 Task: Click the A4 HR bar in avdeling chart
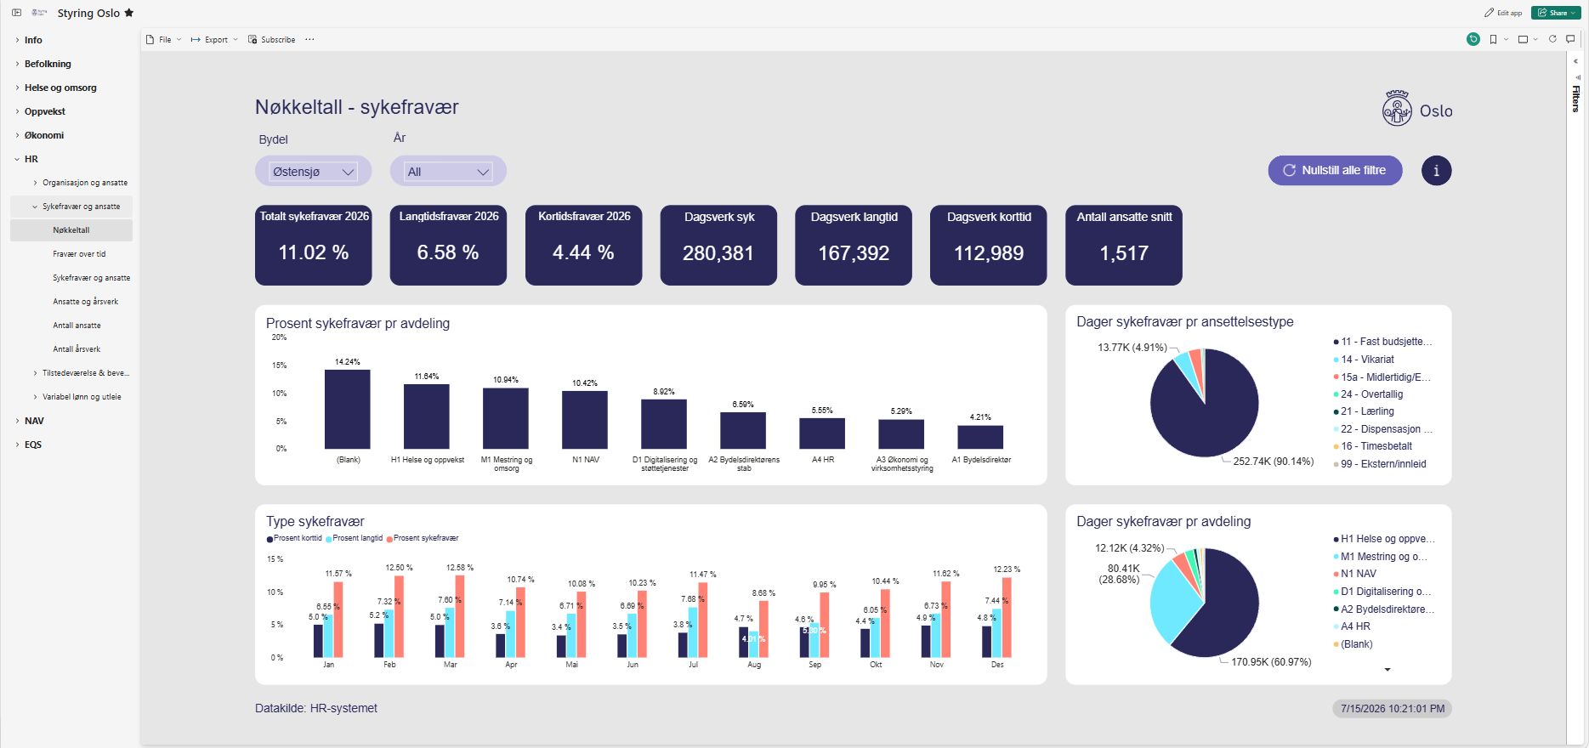click(822, 433)
